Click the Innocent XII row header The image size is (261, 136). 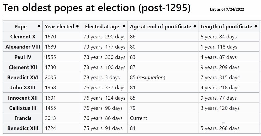(x=23, y=98)
